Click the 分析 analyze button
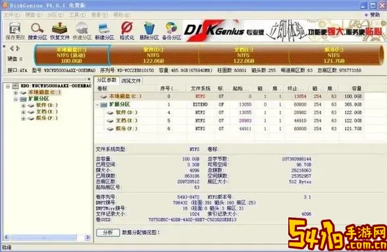Screen dimensions: 387x252 [x=108, y=232]
